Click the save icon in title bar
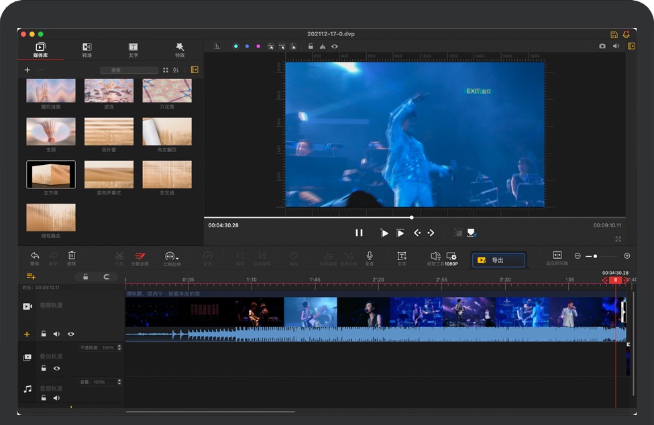 click(614, 34)
